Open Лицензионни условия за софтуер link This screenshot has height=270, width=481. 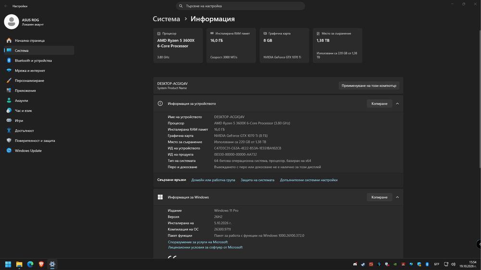point(205,247)
